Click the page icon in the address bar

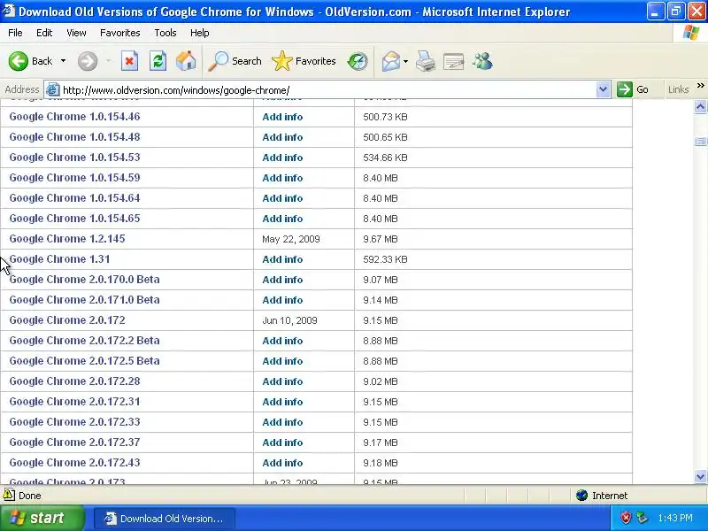53,90
